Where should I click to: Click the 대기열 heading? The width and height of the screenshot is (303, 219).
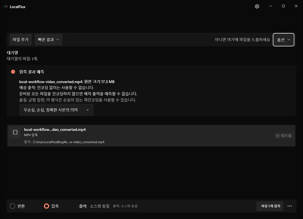(x=12, y=53)
